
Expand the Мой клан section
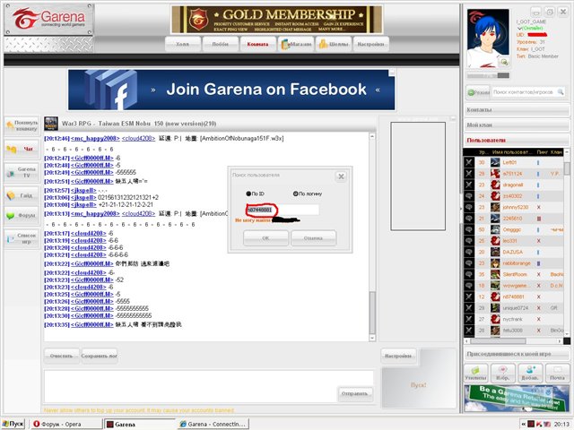point(517,125)
